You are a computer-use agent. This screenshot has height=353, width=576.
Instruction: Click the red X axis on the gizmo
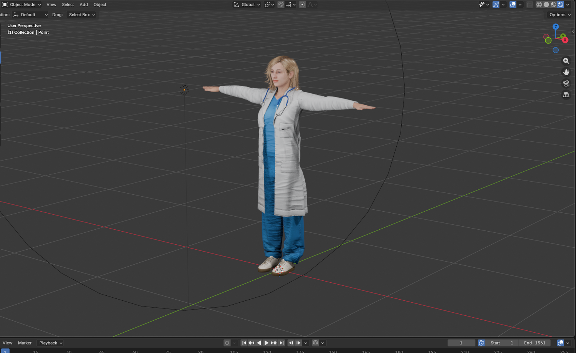pyautogui.click(x=565, y=40)
